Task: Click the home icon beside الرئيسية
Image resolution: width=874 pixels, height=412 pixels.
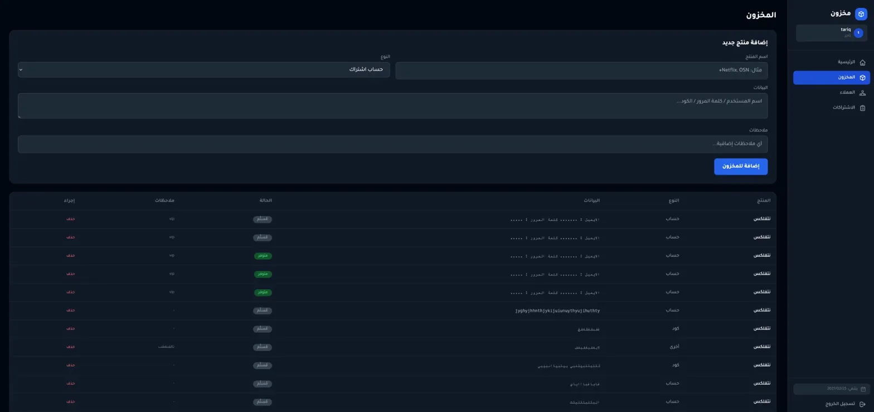Action: [x=862, y=62]
